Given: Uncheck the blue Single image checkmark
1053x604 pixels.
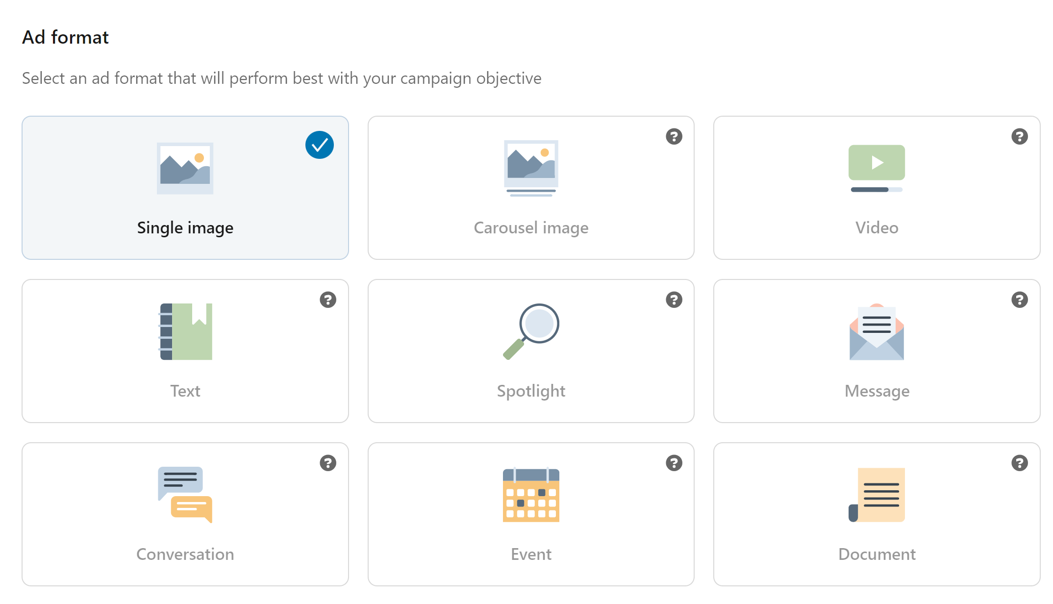Looking at the screenshot, I should point(320,145).
